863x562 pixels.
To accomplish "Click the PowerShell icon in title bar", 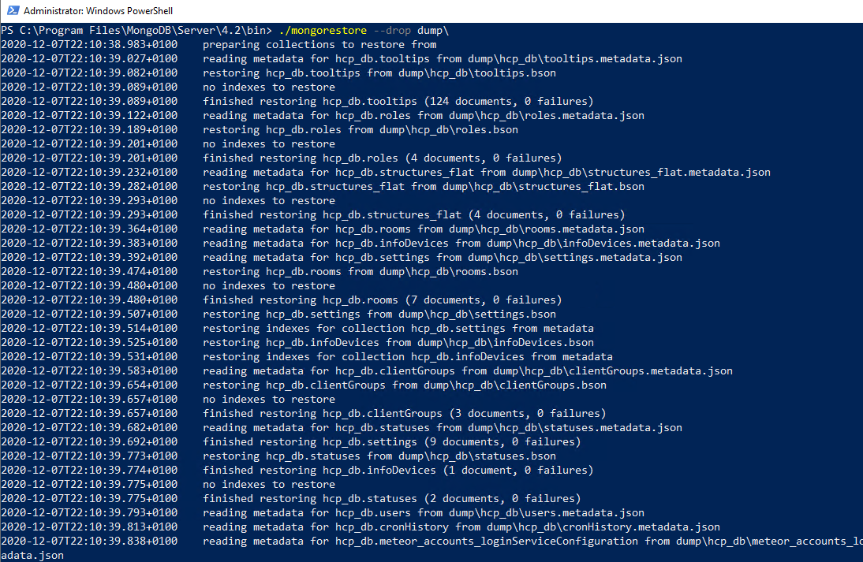I will [13, 10].
